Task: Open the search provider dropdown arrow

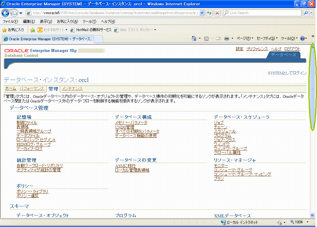Action: tap(311, 13)
